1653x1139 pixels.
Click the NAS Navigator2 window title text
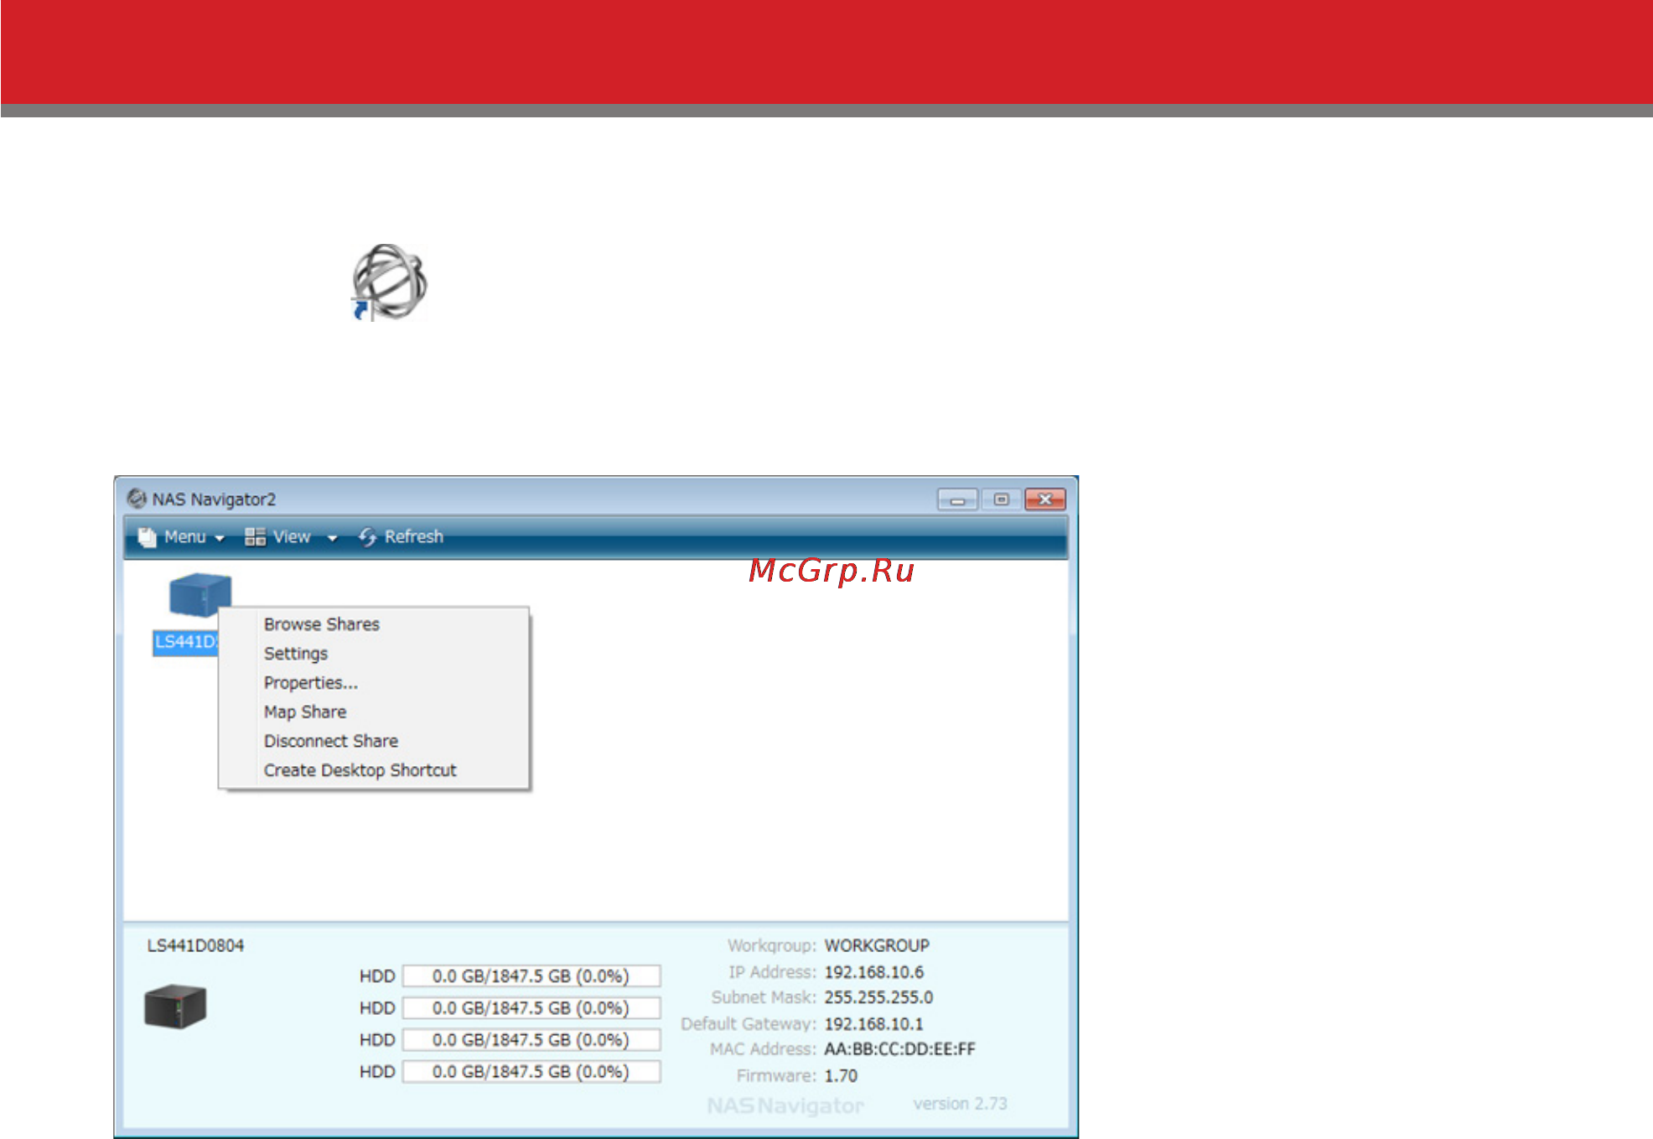[x=214, y=500]
